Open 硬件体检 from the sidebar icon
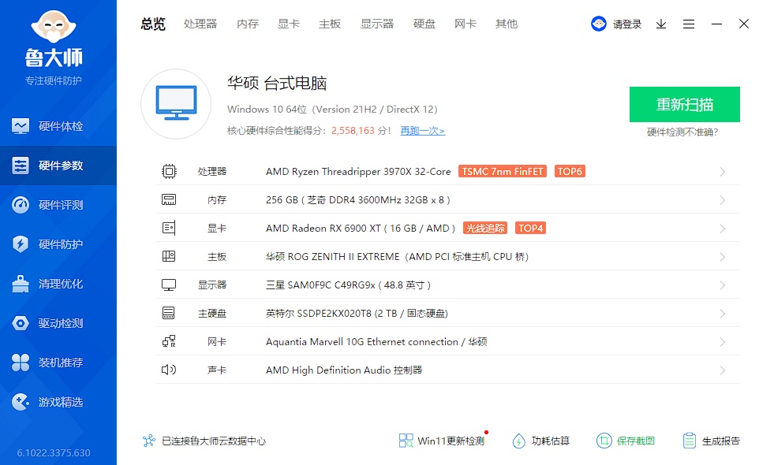The width and height of the screenshot is (759, 465). point(21,126)
